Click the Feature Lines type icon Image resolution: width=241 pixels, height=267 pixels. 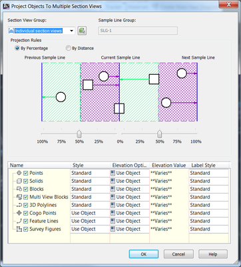19,221
